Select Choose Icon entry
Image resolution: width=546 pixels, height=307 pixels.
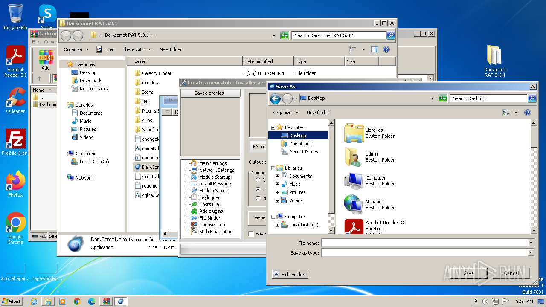coord(212,225)
